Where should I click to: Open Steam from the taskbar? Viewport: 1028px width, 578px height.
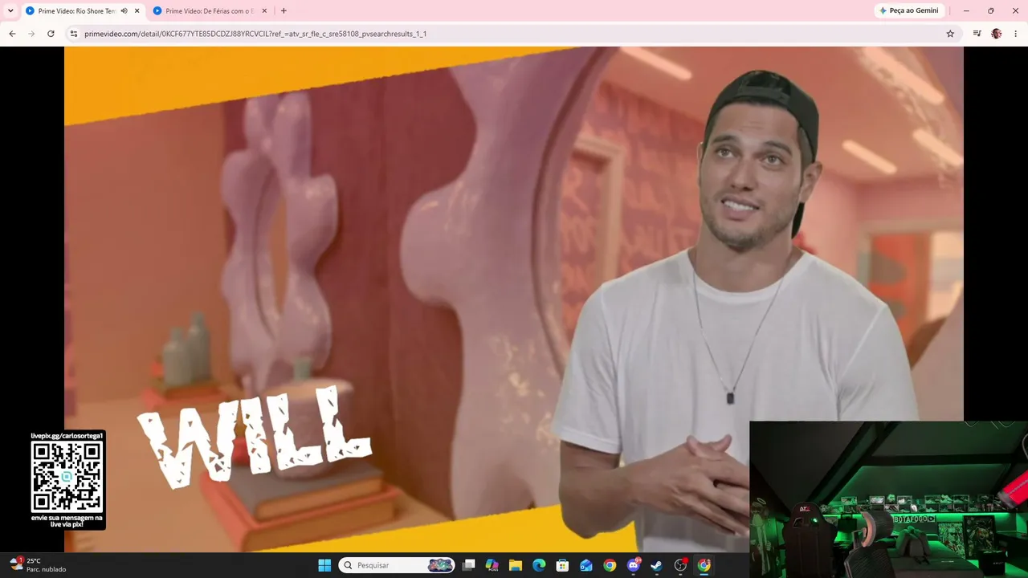coord(657,565)
